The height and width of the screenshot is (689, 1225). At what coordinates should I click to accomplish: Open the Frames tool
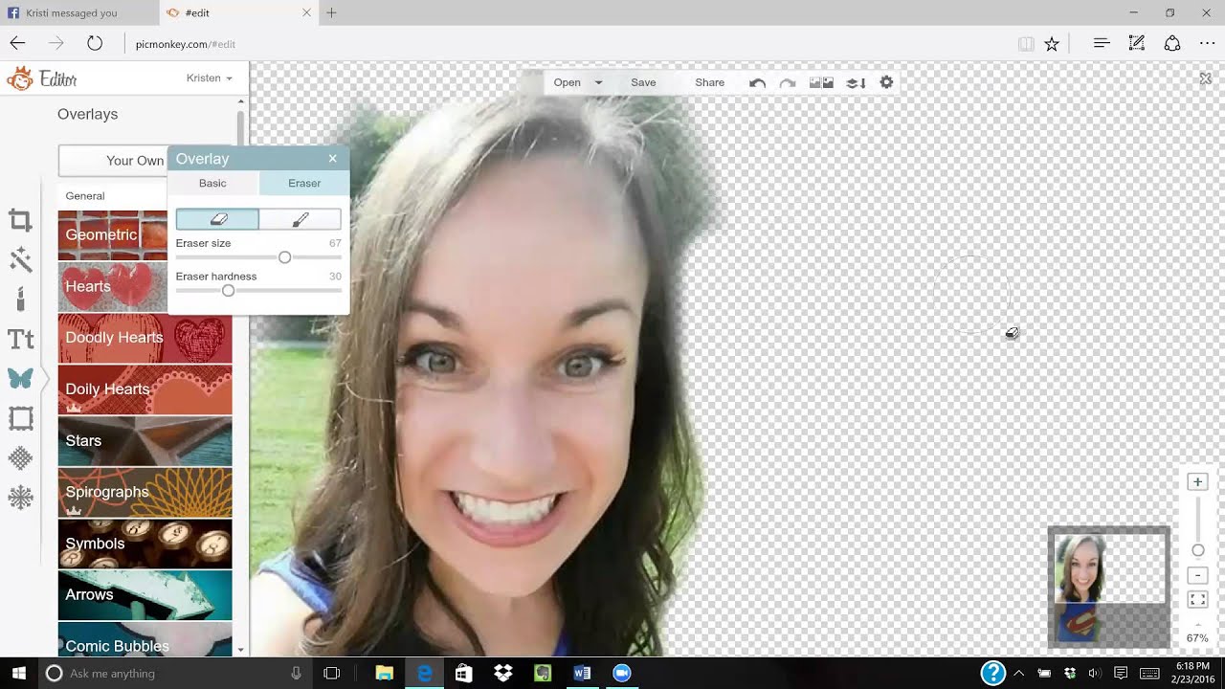[20, 418]
